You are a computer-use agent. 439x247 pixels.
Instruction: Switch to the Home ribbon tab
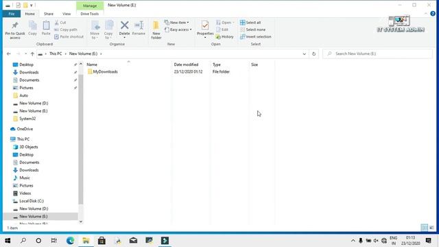click(x=30, y=14)
